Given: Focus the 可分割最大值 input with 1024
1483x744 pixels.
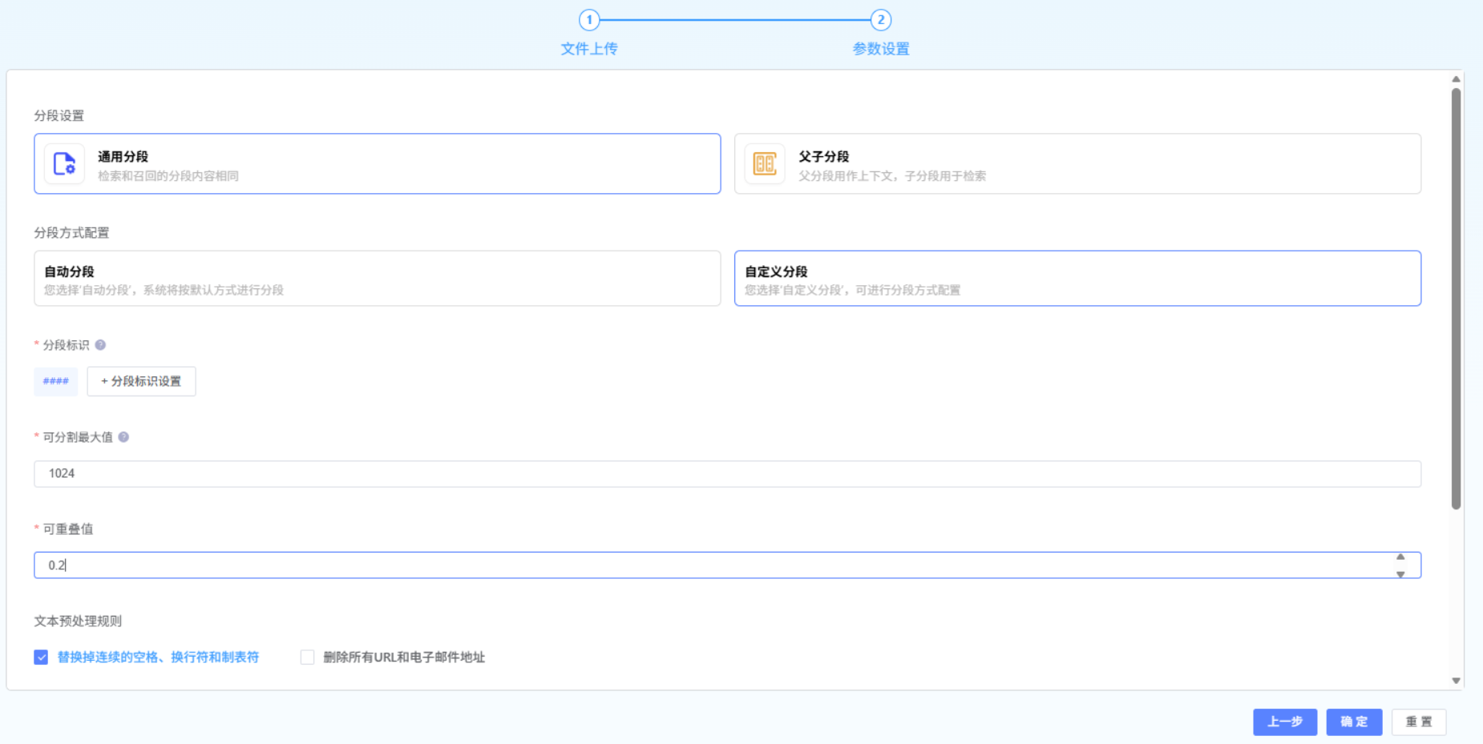Looking at the screenshot, I should [727, 473].
